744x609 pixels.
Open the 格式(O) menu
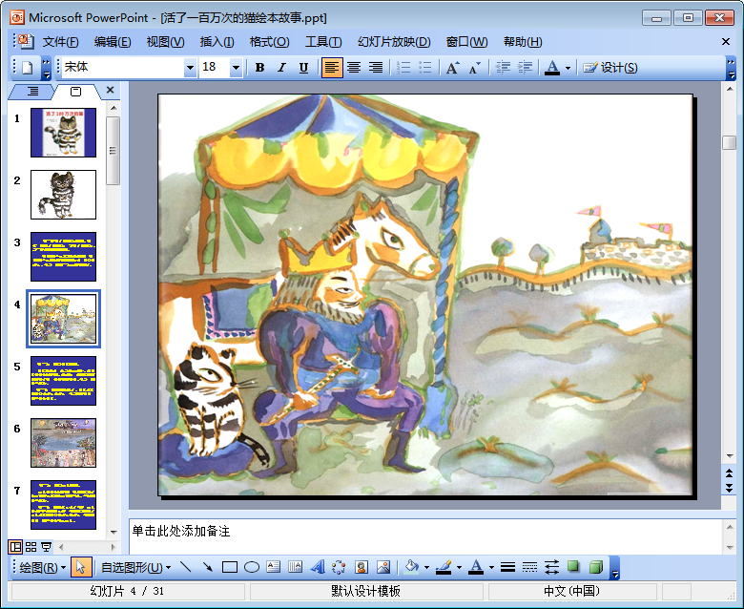coord(270,42)
